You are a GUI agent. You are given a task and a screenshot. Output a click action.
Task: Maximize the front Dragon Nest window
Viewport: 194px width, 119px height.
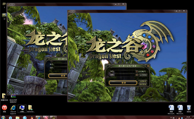(179, 11)
